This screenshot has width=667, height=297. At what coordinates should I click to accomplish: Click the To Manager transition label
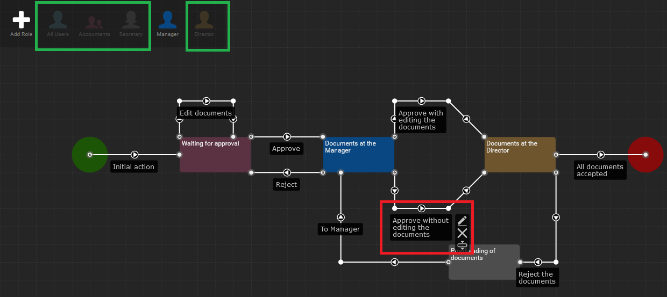(340, 229)
